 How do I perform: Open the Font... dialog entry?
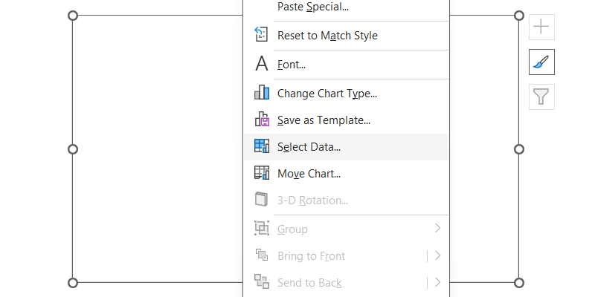pyautogui.click(x=292, y=65)
